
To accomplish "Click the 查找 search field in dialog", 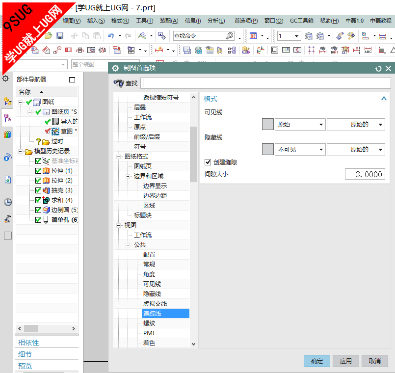I will [x=266, y=83].
